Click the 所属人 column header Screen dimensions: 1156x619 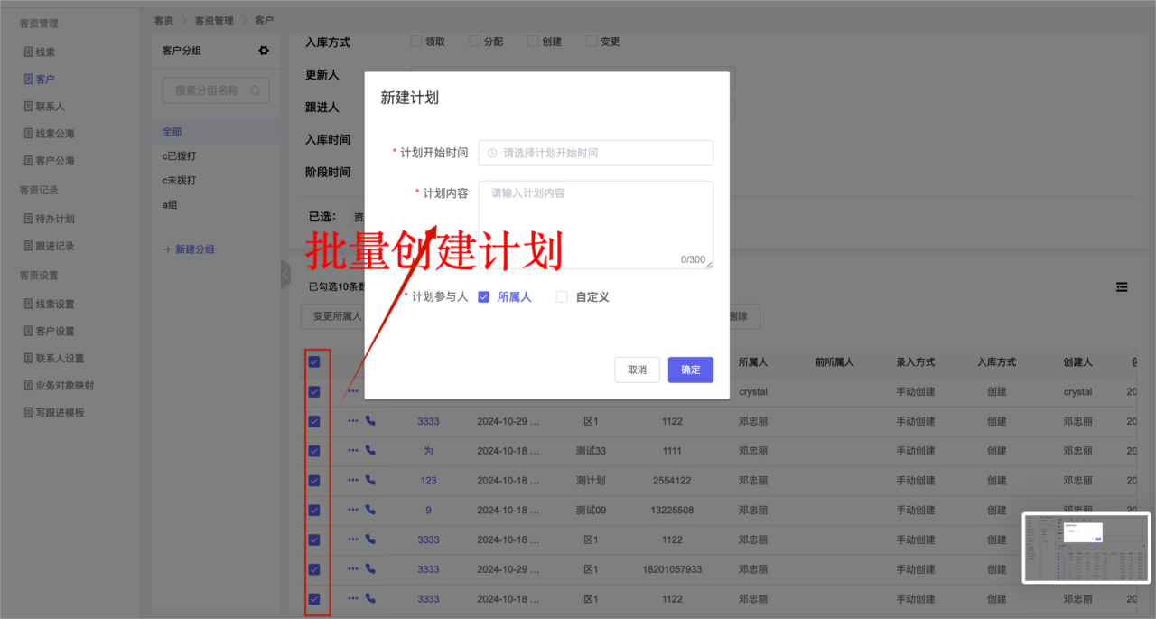[753, 362]
